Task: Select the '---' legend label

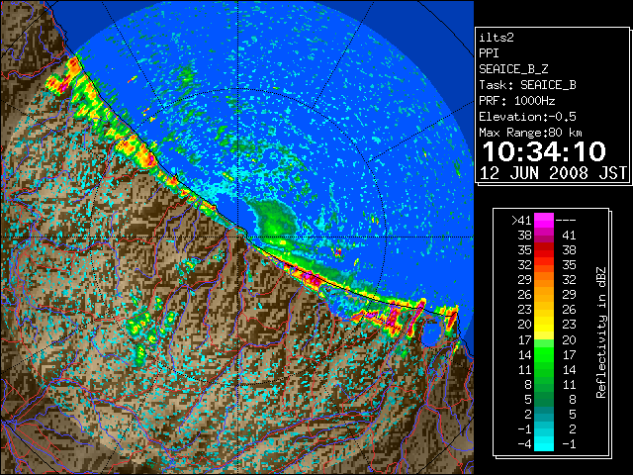Action: pos(566,221)
